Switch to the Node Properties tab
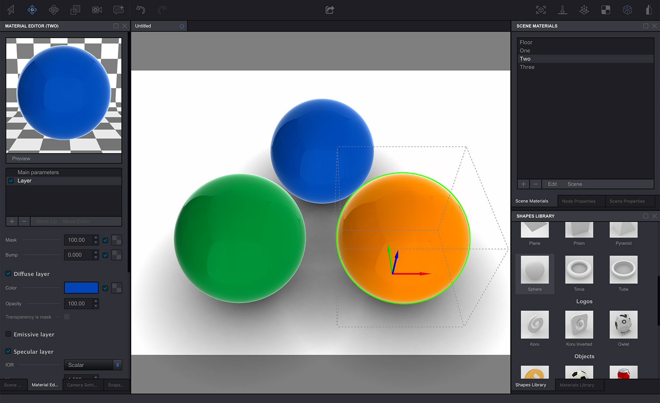 click(578, 201)
